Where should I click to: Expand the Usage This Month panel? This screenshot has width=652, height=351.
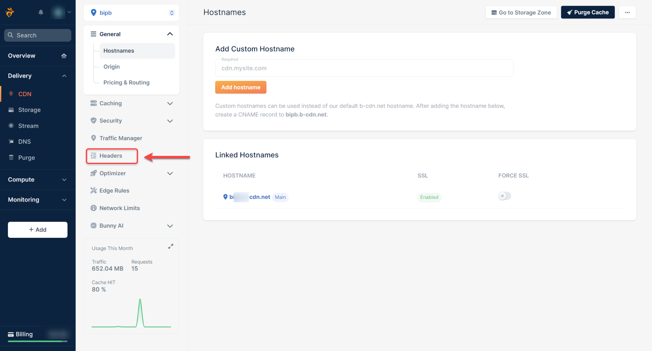[171, 246]
